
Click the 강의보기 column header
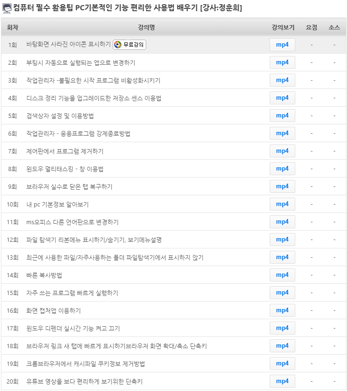pos(283,27)
